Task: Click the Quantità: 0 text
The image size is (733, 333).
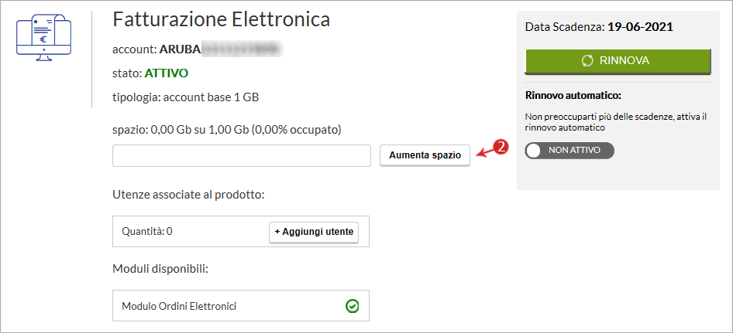Action: [x=147, y=231]
